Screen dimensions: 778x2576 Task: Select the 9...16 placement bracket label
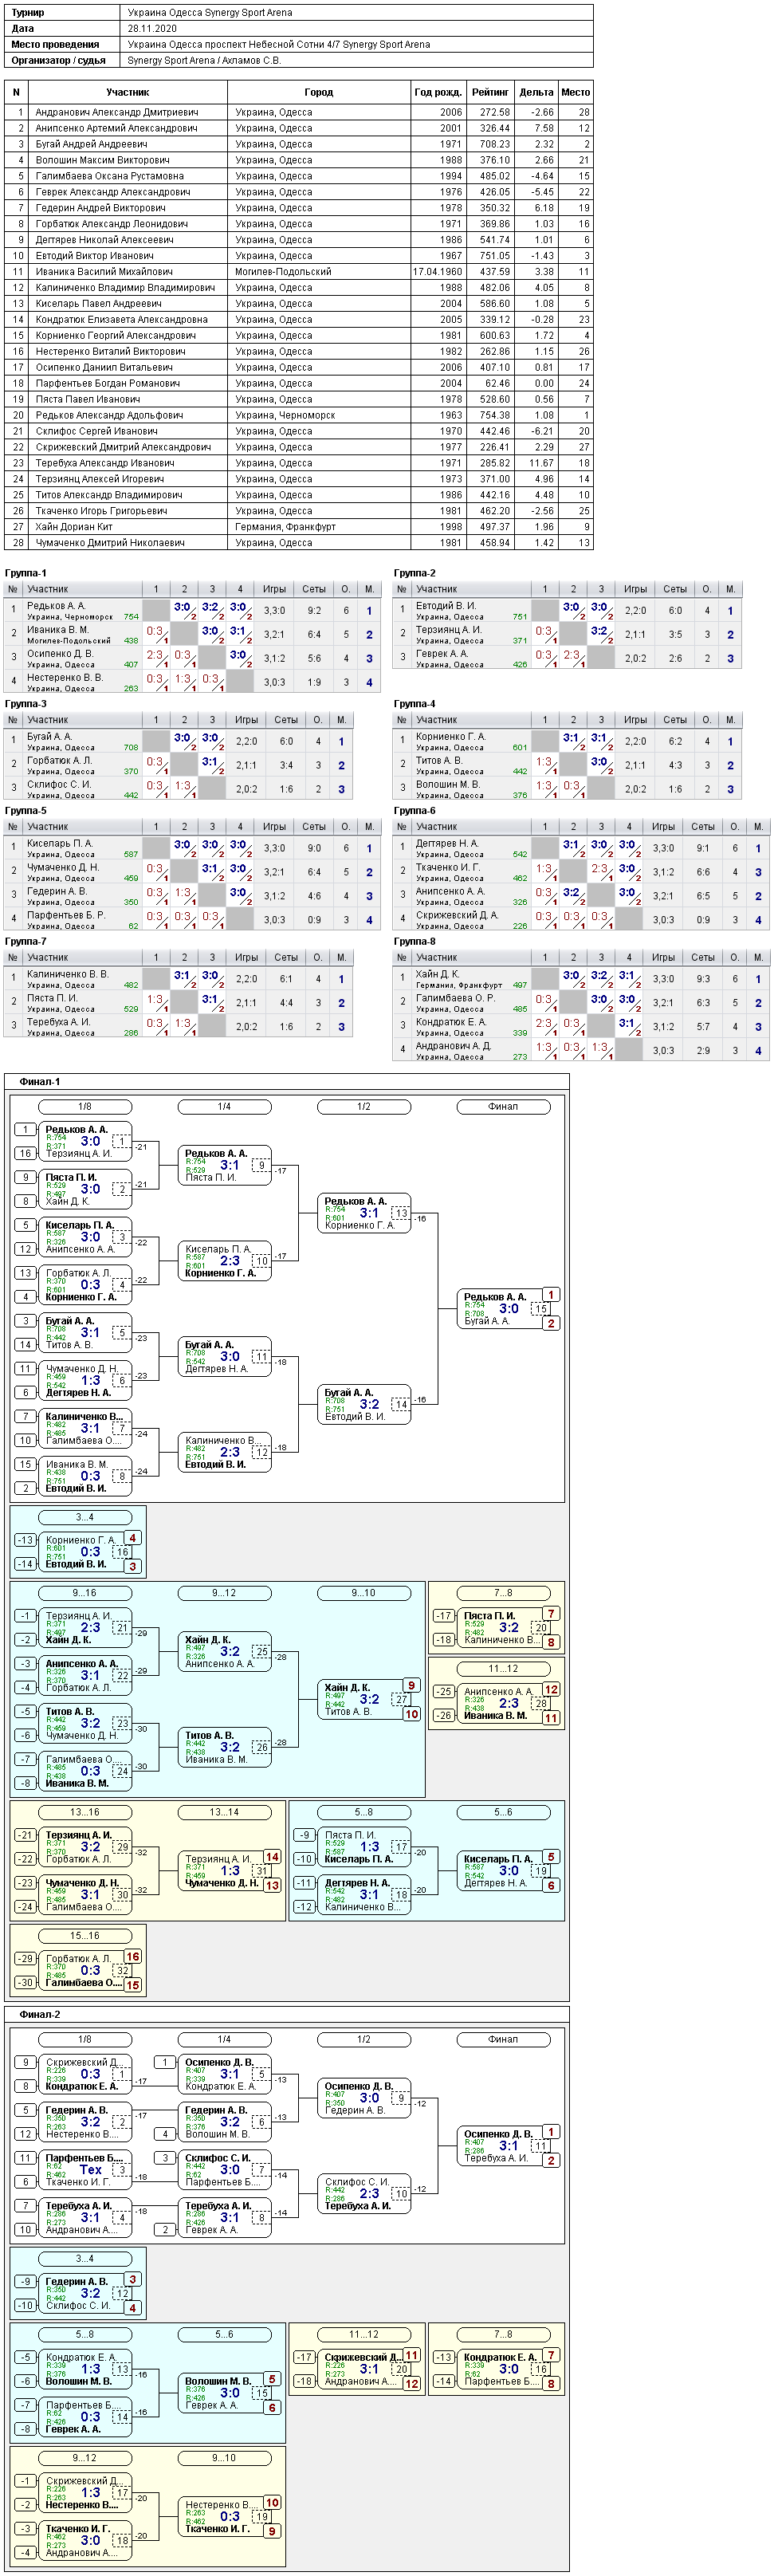(x=85, y=1593)
